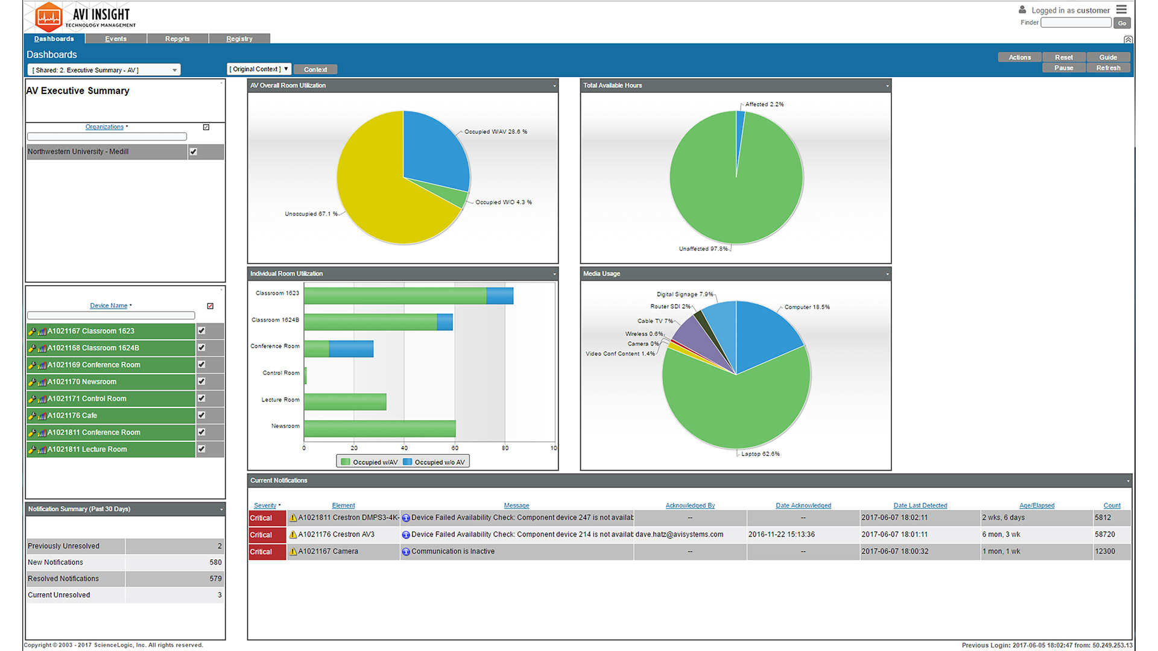Click wrench icon for A1021169 Conference Room
Image resolution: width=1158 pixels, height=651 pixels.
point(32,365)
